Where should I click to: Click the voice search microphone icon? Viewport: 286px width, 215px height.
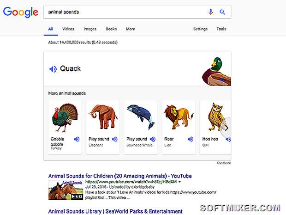[x=210, y=12]
